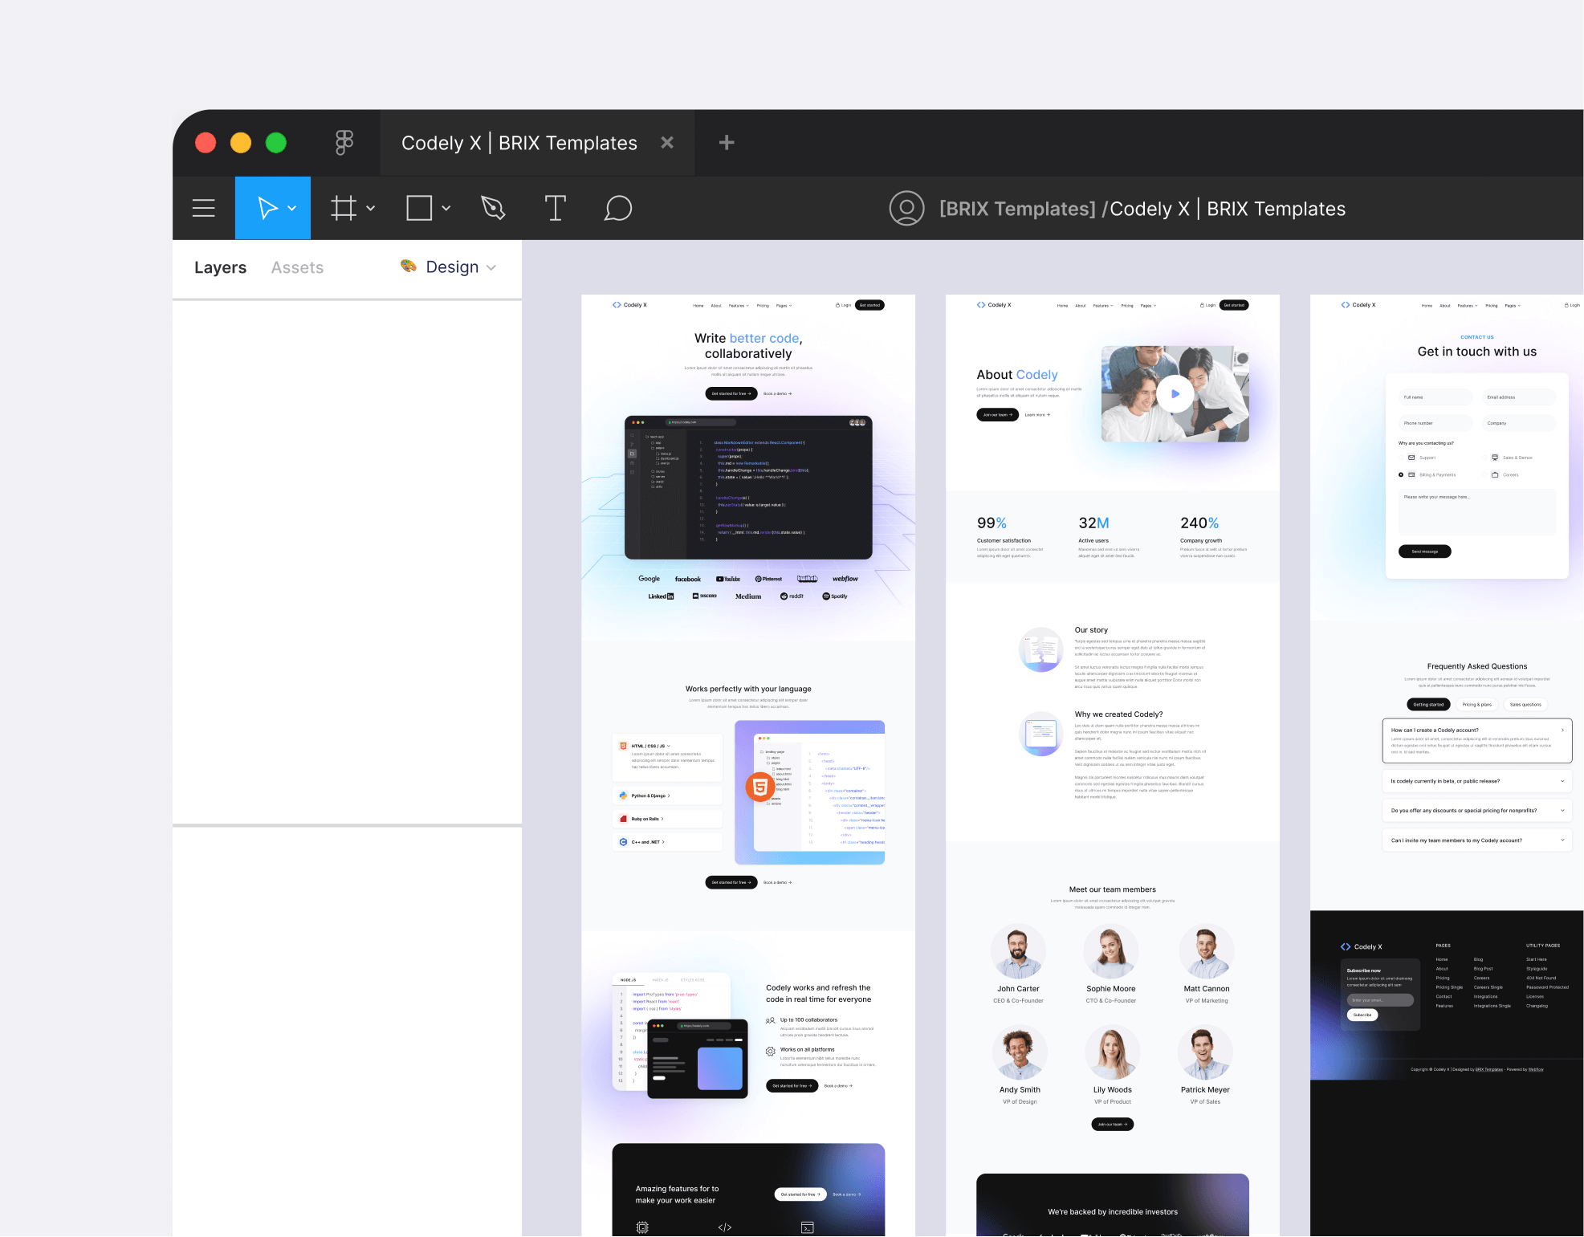Collapse 'How can I create a Codely account?' FAQ
1584x1237 pixels.
click(1477, 741)
